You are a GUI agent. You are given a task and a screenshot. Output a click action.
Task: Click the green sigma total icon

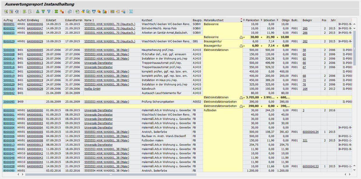56,12
